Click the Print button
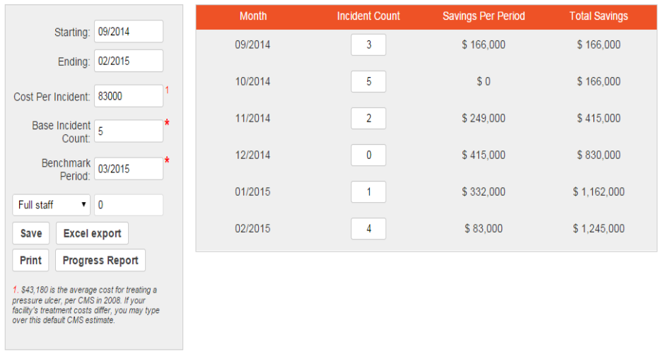Image resolution: width=662 pixels, height=354 pixels. coord(30,260)
